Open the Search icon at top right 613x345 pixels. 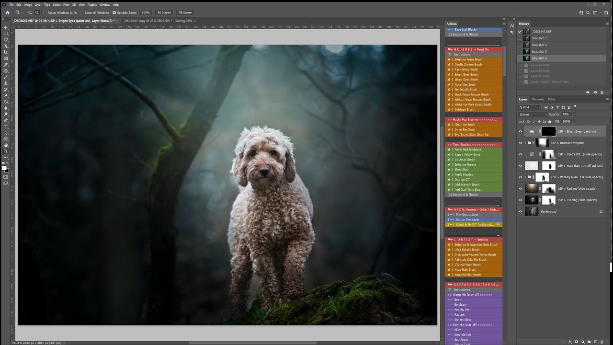(x=588, y=12)
